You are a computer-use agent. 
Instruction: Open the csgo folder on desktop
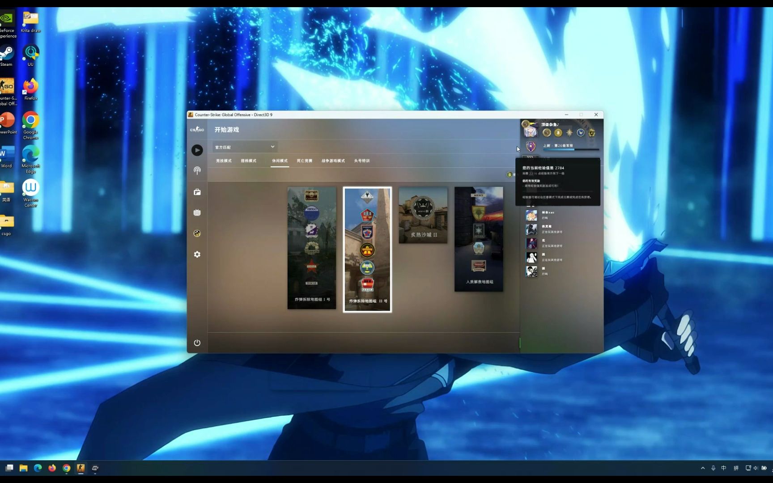tap(6, 225)
